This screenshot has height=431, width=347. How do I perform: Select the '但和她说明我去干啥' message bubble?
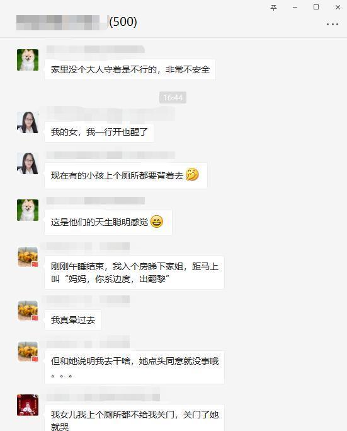coord(134,367)
